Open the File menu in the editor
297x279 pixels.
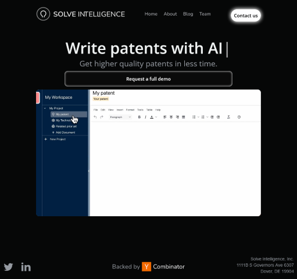click(x=95, y=110)
